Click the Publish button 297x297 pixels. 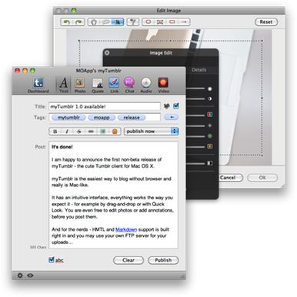[163, 260]
